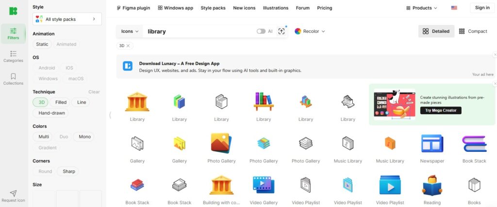Open the Categories sidebar panel
The image size is (497, 207).
[x=13, y=56]
